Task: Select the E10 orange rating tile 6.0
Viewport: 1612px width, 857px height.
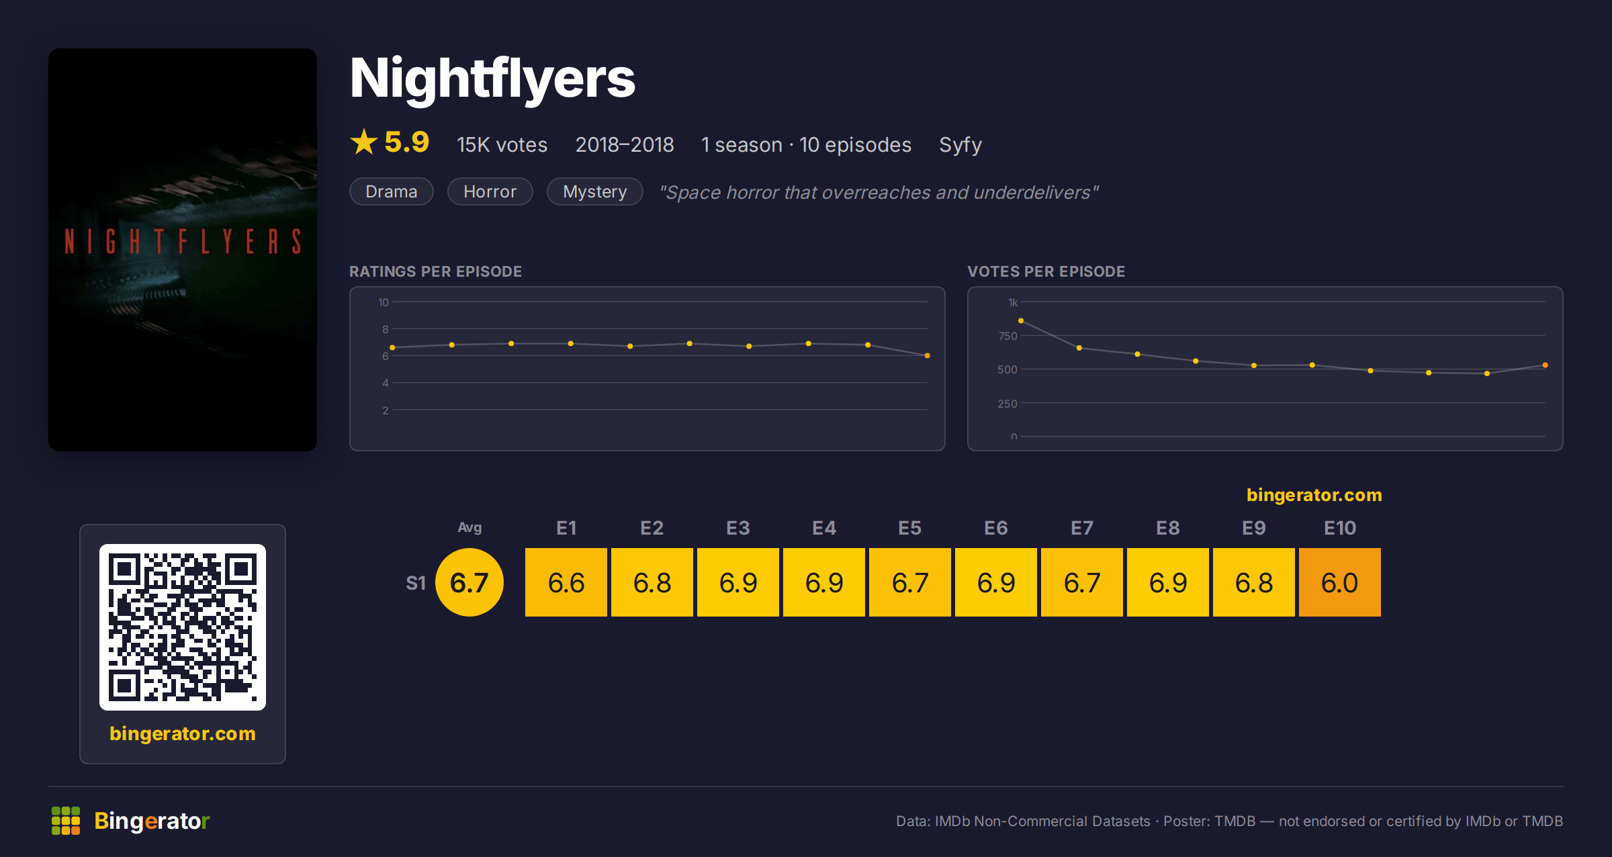Action: point(1340,582)
